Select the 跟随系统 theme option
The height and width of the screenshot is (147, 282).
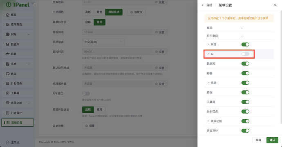pos(114,12)
